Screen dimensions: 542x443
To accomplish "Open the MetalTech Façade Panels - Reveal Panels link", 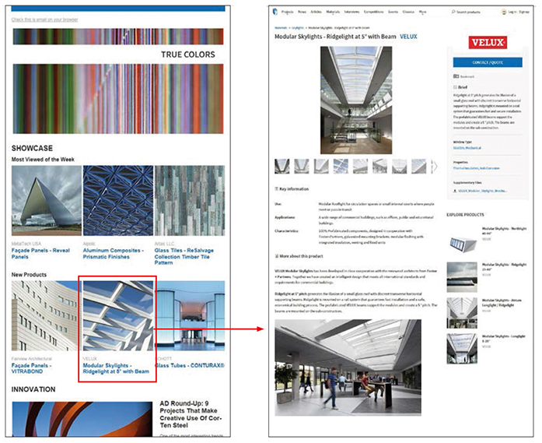I will point(40,253).
